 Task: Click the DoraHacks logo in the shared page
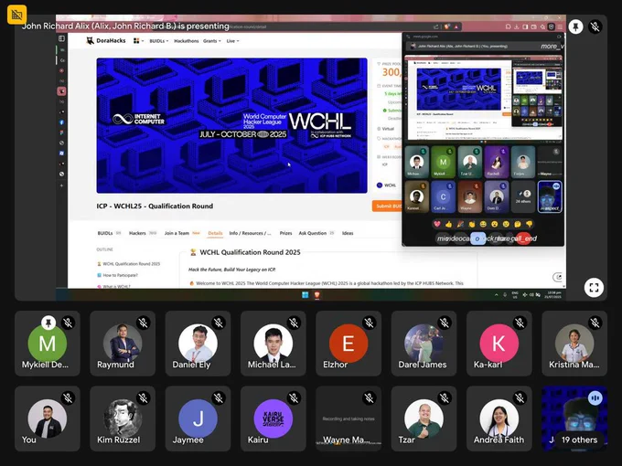[106, 41]
